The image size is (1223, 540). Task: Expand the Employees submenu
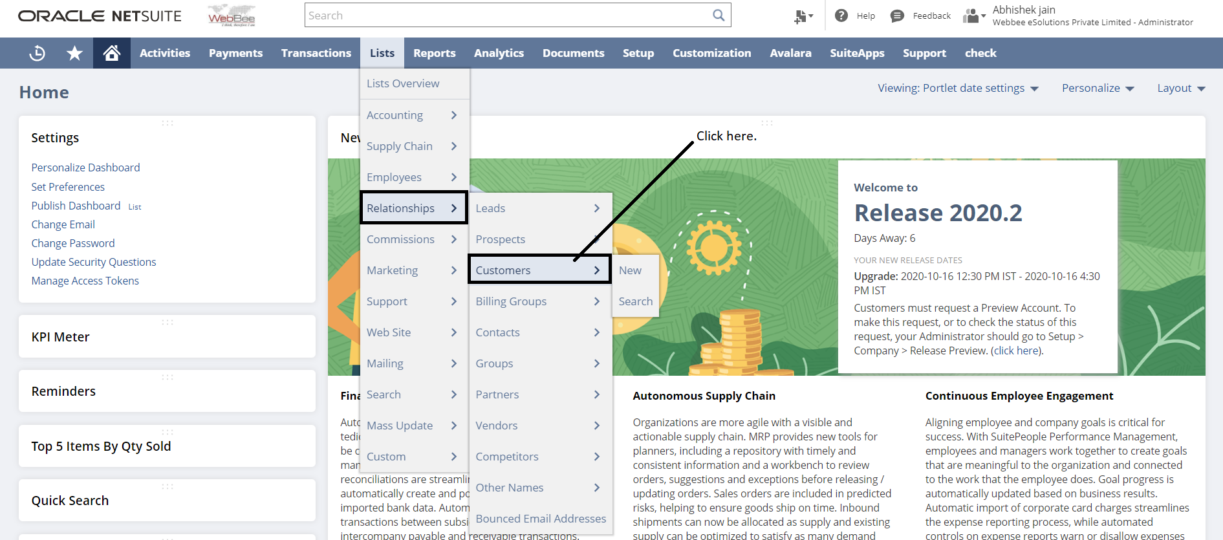(x=415, y=177)
